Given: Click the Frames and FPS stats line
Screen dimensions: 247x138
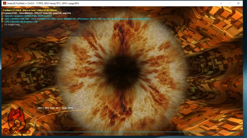Looking at the screenshot, I should pos(37,13).
